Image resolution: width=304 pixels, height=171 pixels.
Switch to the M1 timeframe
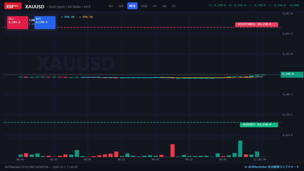[x=111, y=6]
